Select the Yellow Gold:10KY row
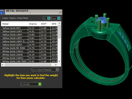The height and width of the screenshot is (99, 132). (x=29, y=31)
